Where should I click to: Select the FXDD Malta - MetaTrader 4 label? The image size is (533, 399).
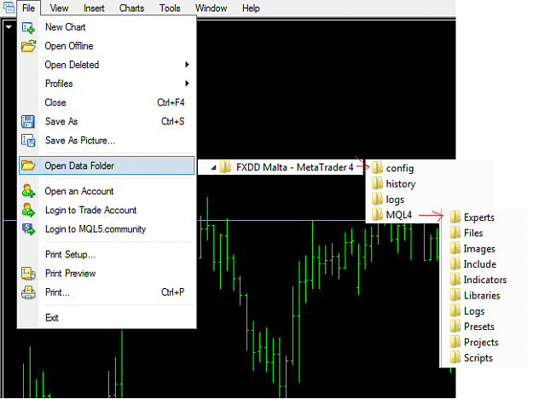point(295,167)
